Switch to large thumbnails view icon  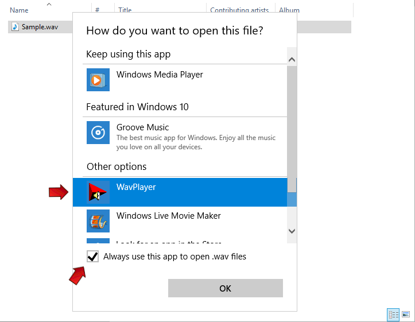[x=406, y=315]
